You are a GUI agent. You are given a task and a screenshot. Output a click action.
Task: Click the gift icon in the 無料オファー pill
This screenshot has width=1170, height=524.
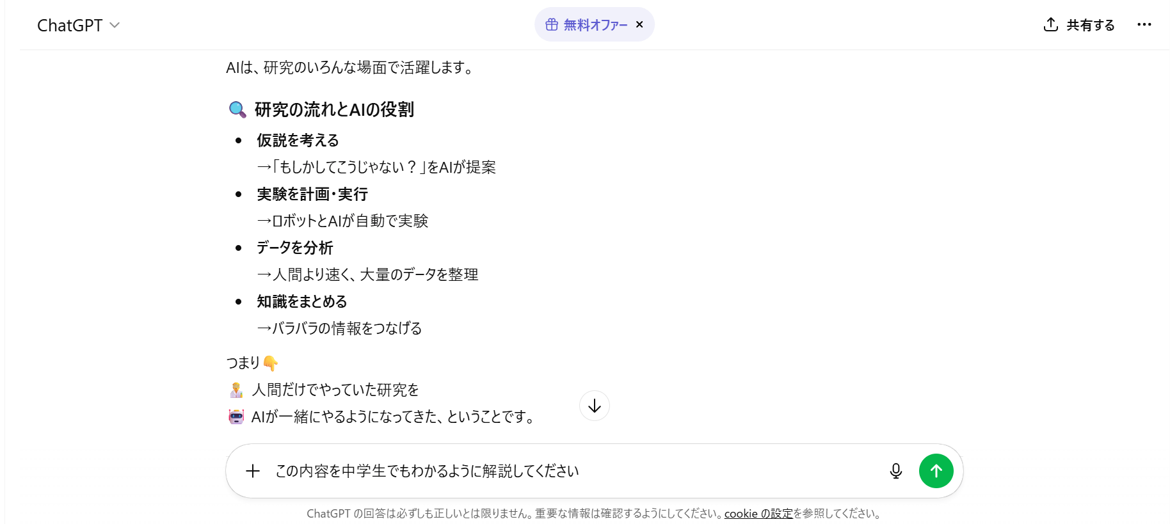[551, 25]
